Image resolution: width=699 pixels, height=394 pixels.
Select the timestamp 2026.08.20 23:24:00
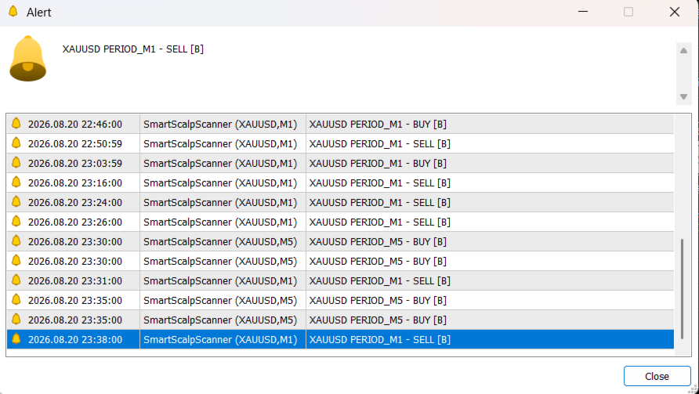75,203
